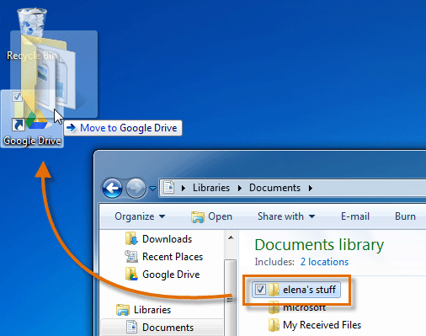Select Libraries in the navigation pane

coord(152,310)
